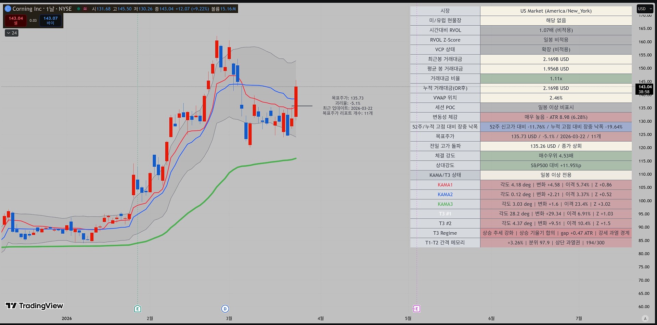The width and height of the screenshot is (657, 325).
Task: Click the green E earnings marker
Action: pos(138,309)
